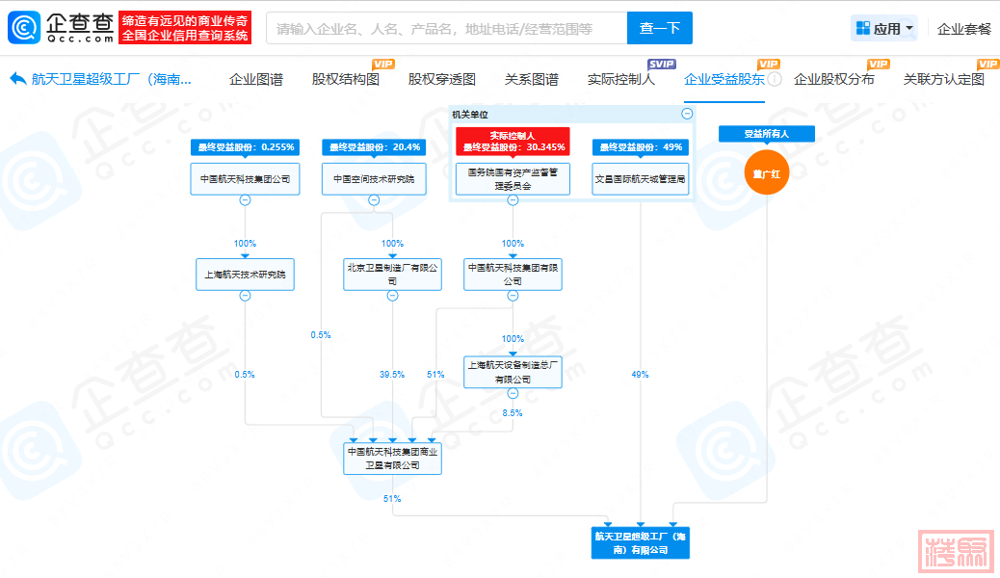Open the 关联方认定图 tab
1000x578 pixels.
click(x=944, y=79)
